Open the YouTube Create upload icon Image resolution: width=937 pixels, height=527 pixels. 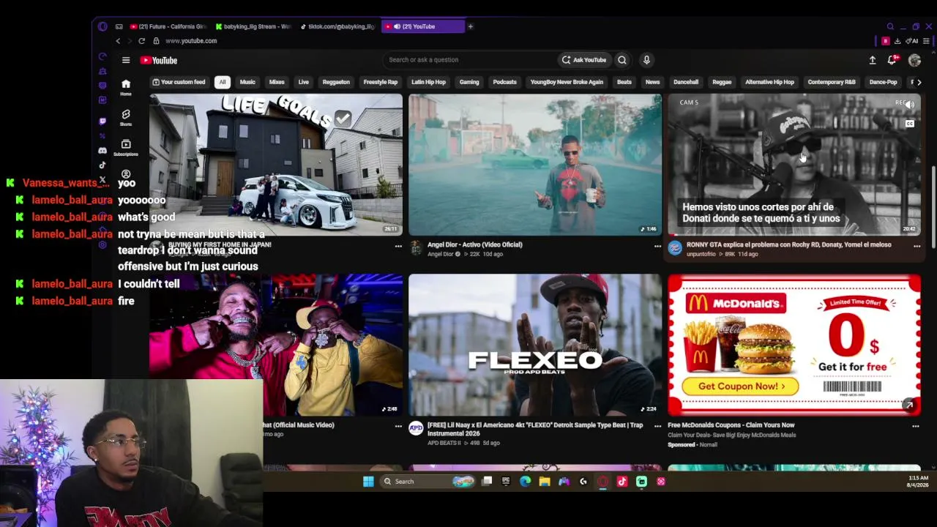(x=873, y=60)
